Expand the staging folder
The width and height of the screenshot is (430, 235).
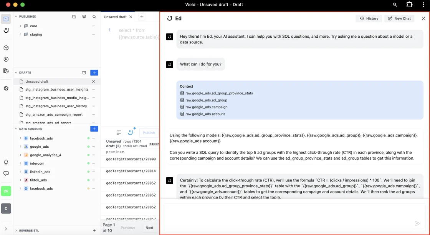21,35
